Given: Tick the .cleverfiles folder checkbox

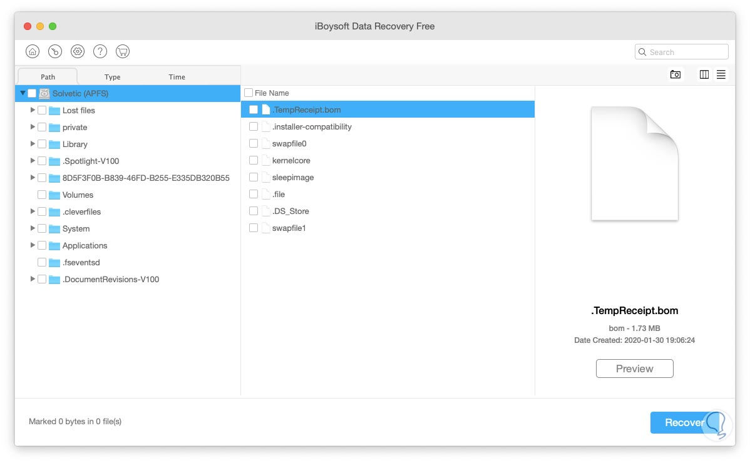Looking at the screenshot, I should tap(42, 211).
